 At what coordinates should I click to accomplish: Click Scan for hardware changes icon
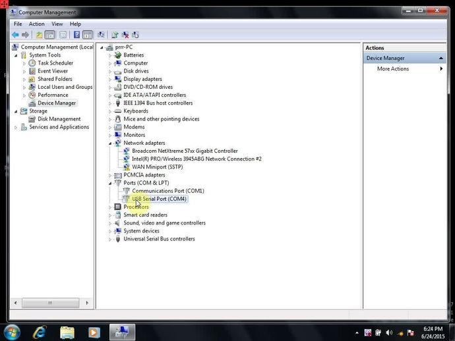click(x=101, y=35)
